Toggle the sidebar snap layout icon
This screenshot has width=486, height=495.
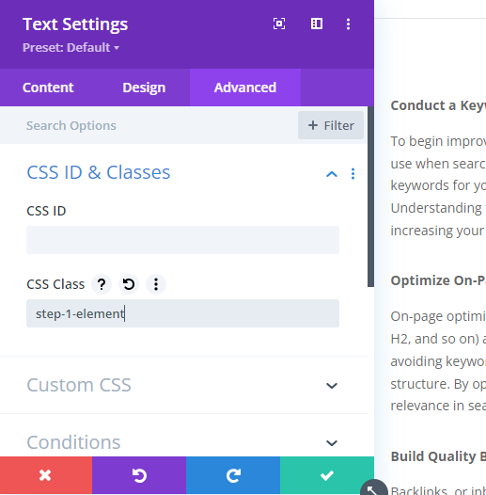tap(317, 24)
